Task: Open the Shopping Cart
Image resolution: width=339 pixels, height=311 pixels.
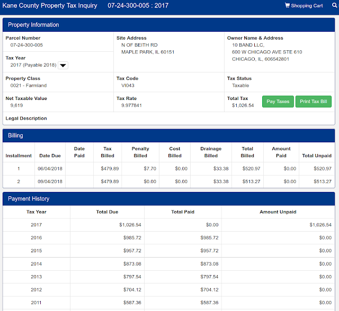Action: click(304, 6)
